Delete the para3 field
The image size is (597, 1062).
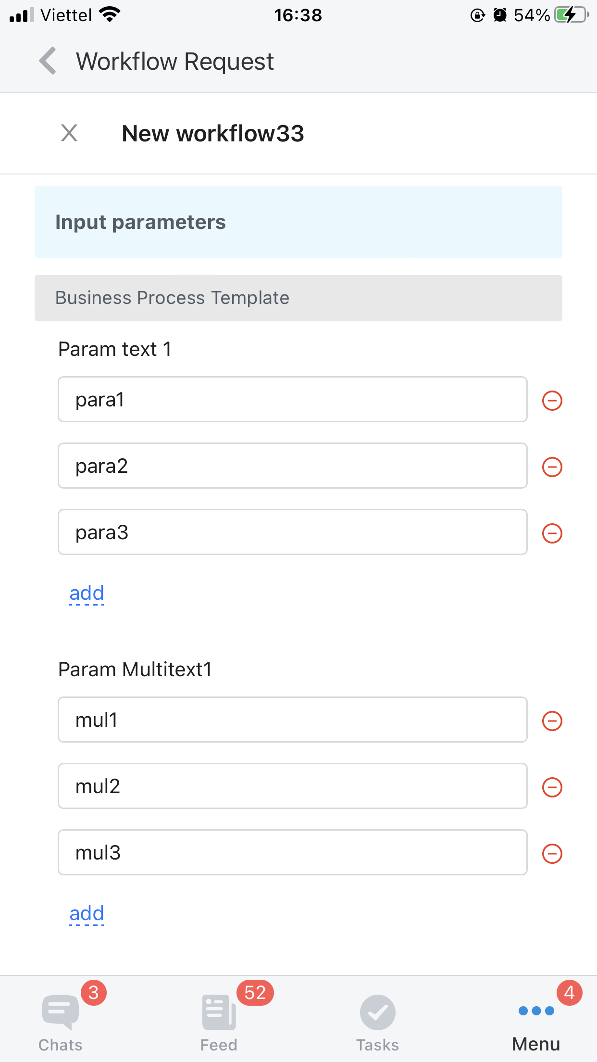tap(552, 533)
